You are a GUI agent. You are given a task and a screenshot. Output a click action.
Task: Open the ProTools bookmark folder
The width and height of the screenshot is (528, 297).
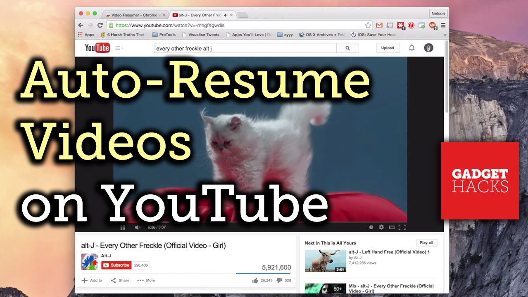click(164, 35)
